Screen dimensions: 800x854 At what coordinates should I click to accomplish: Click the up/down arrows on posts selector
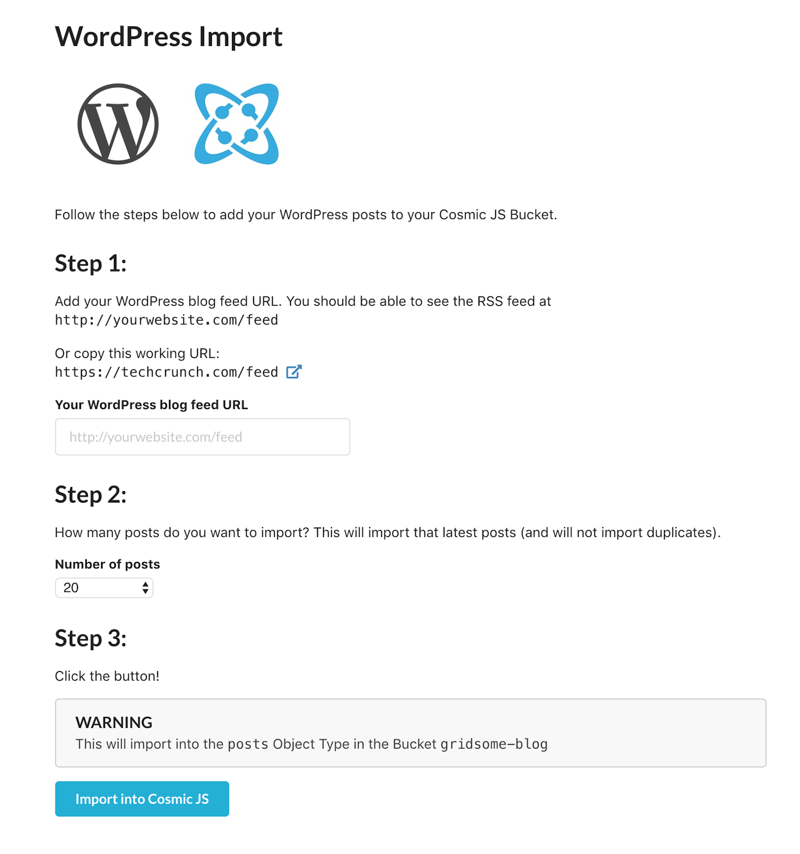point(145,588)
